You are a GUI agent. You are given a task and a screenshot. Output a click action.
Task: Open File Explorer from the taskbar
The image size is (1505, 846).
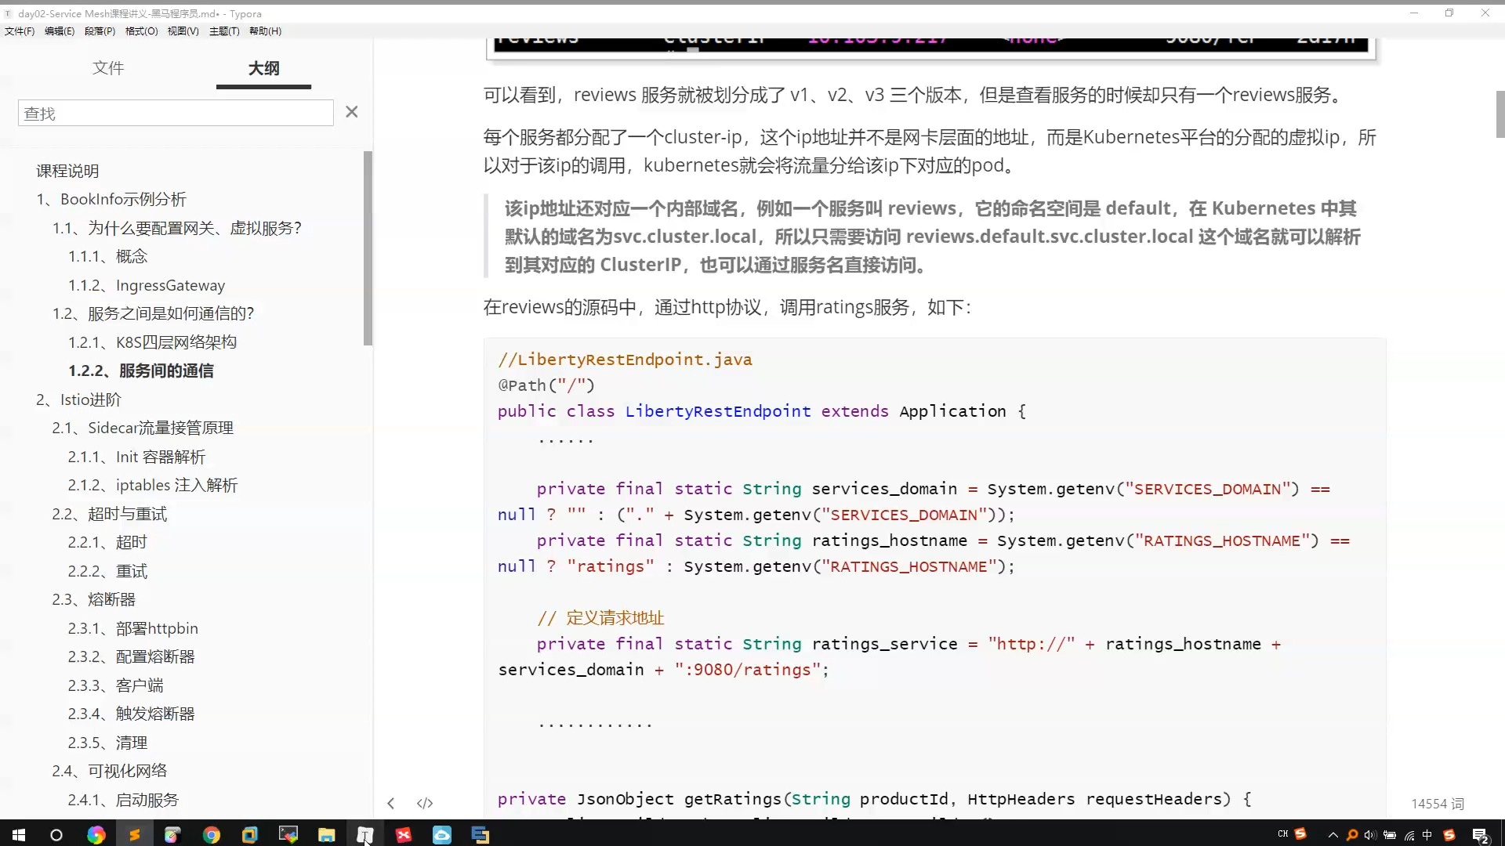pyautogui.click(x=327, y=834)
